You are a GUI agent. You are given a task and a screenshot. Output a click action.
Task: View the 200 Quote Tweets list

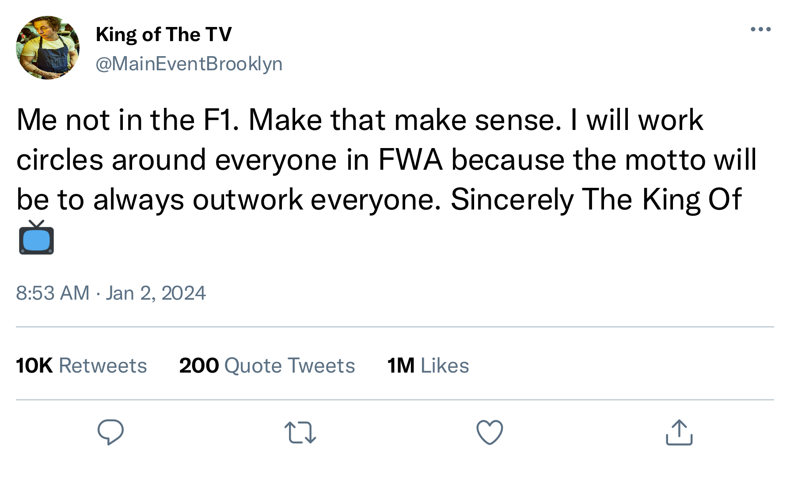pos(267,366)
